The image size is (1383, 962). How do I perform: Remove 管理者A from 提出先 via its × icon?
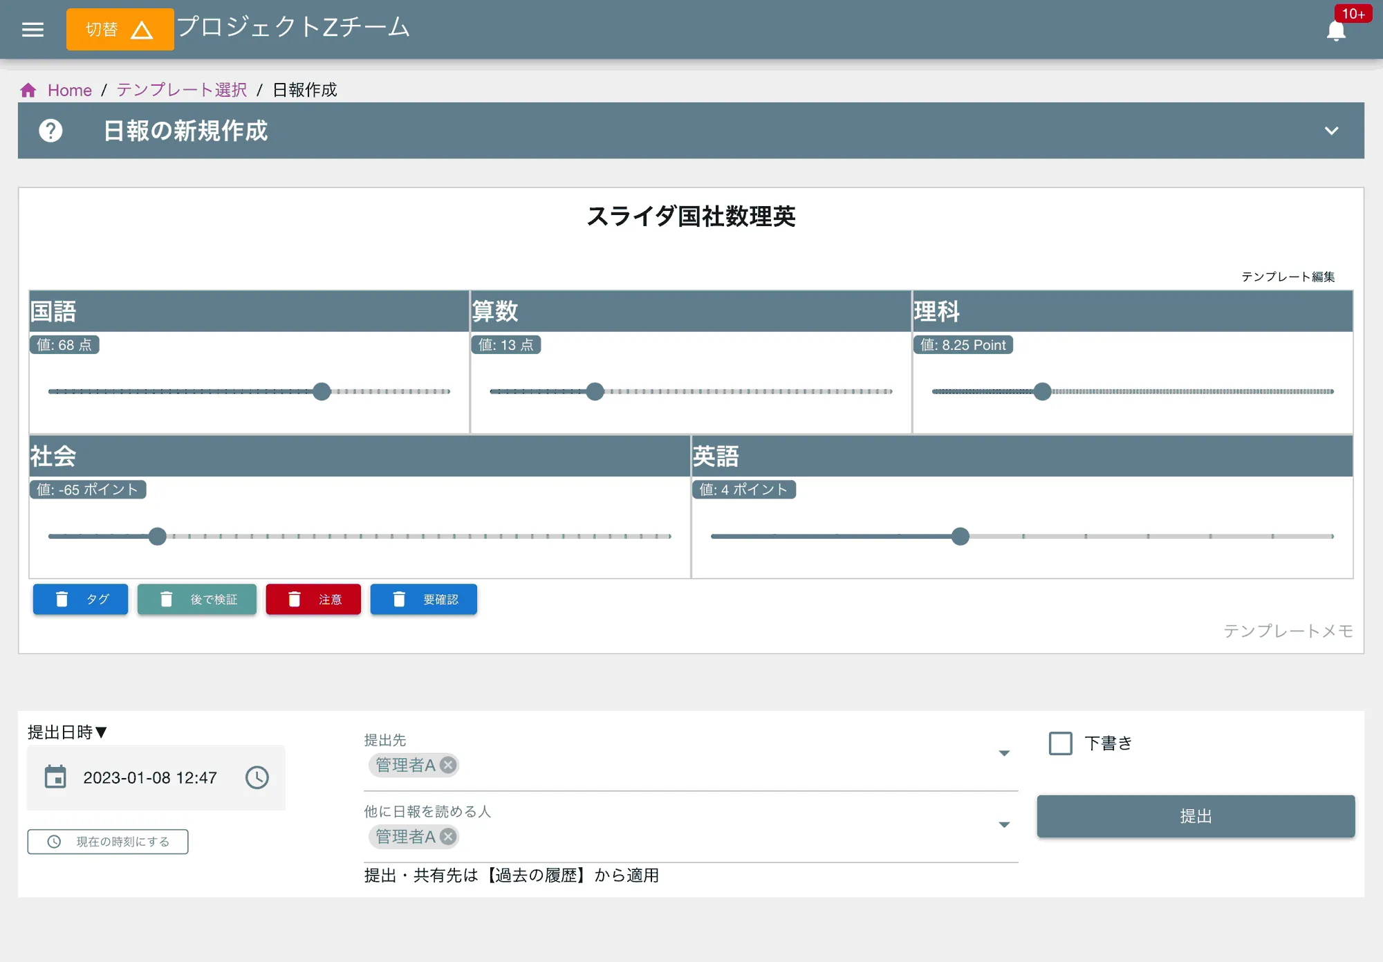coord(448,765)
